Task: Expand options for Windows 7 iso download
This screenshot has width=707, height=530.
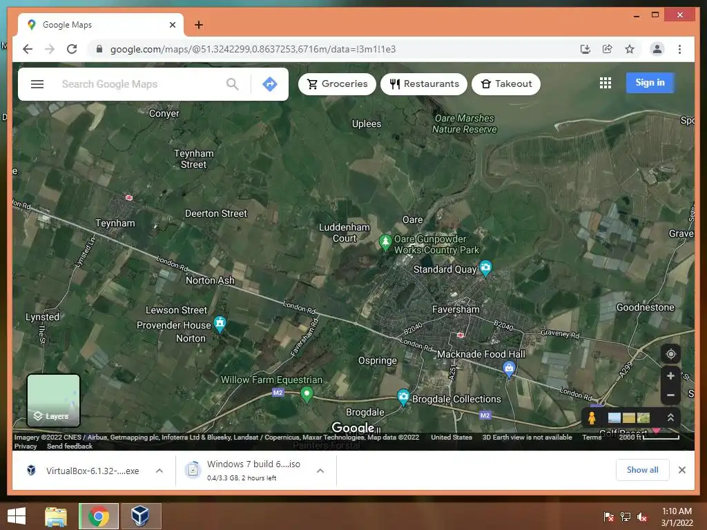Action: click(x=320, y=471)
